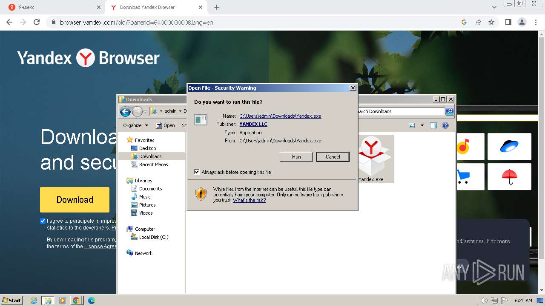Click the yellow Download button on the page

tap(75, 200)
